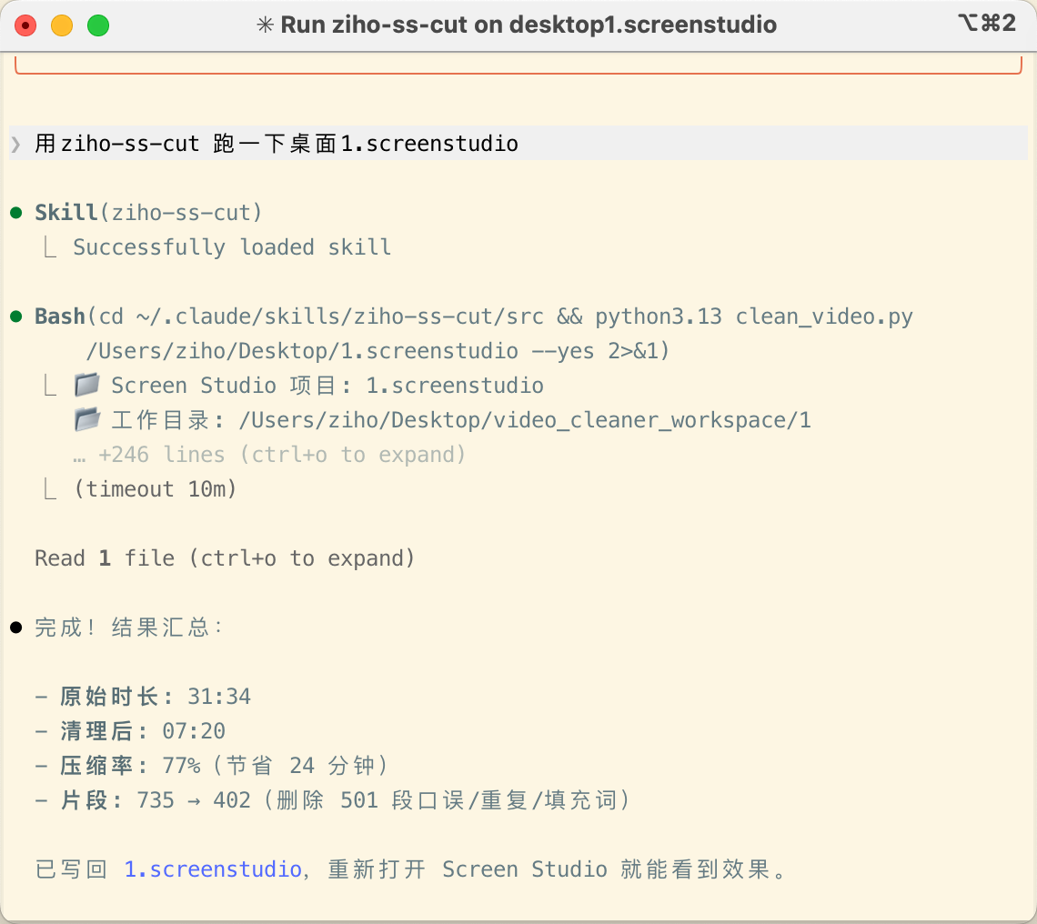Click the green zoom window button

98,25
